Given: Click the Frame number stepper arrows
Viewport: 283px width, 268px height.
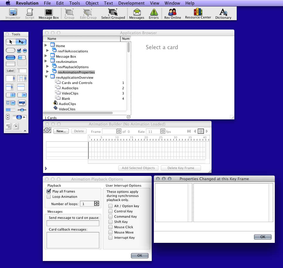Looking at the screenshot, I should click(119, 131).
